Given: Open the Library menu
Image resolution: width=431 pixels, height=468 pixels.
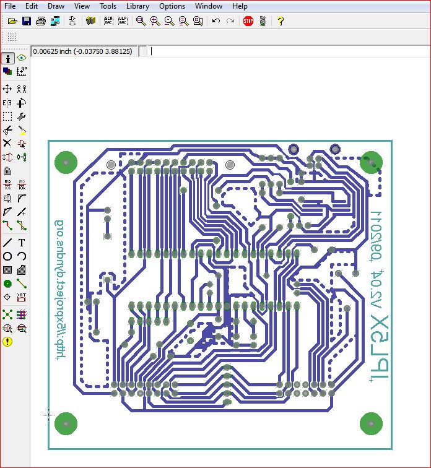Looking at the screenshot, I should [x=137, y=6].
